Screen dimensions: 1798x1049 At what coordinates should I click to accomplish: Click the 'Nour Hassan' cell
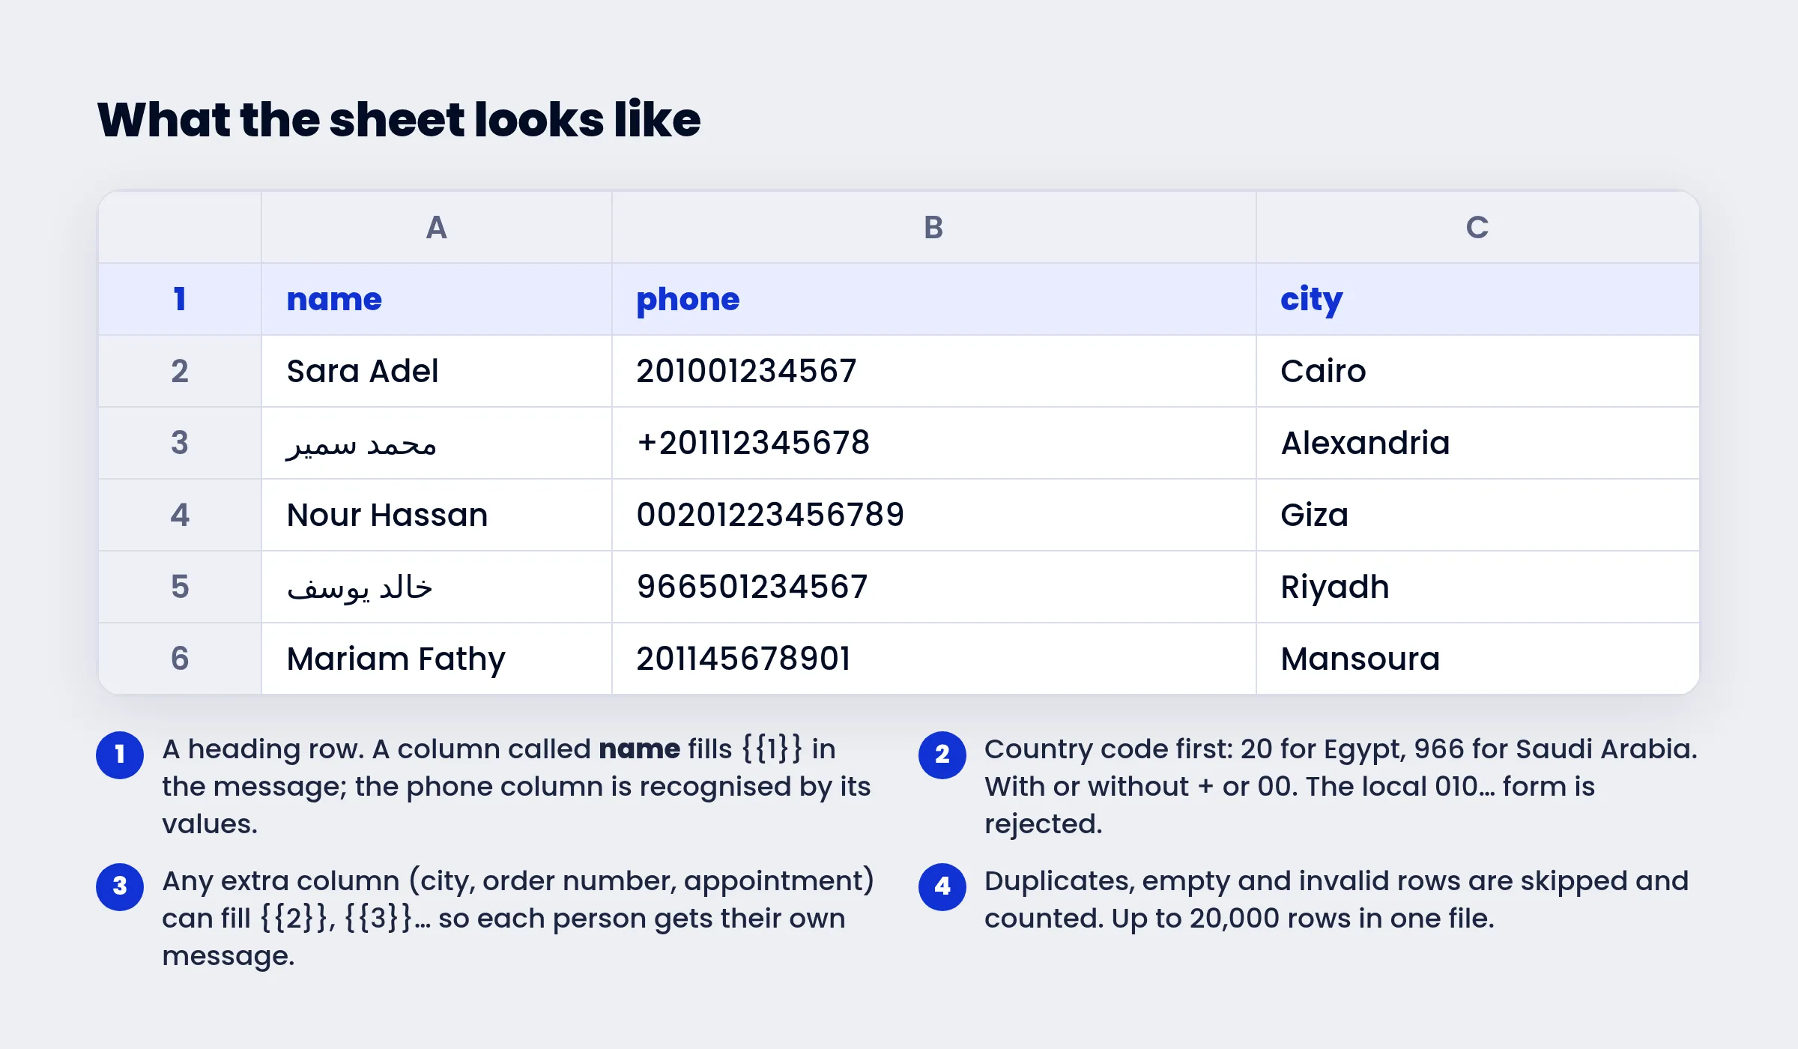(x=437, y=515)
